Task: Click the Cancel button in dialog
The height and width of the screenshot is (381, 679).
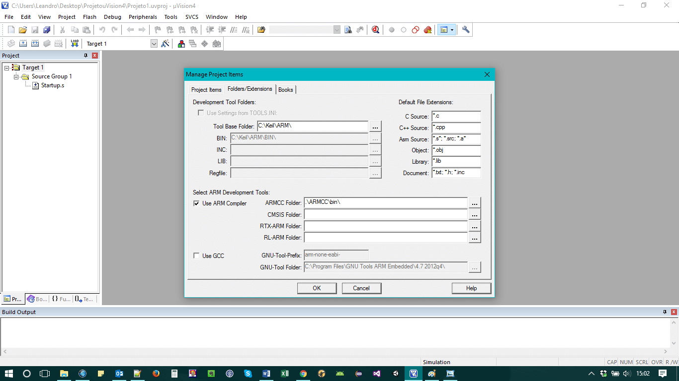Action: [x=361, y=288]
